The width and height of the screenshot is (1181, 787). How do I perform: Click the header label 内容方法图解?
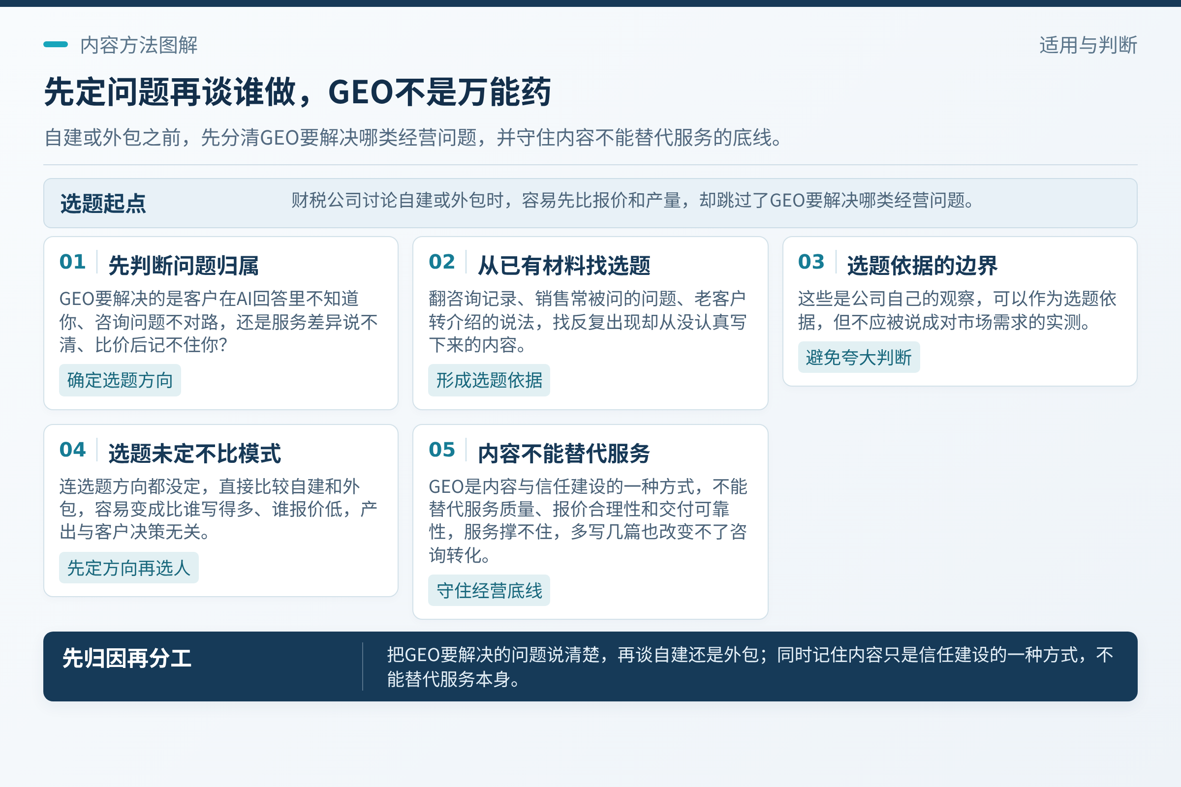[x=139, y=45]
